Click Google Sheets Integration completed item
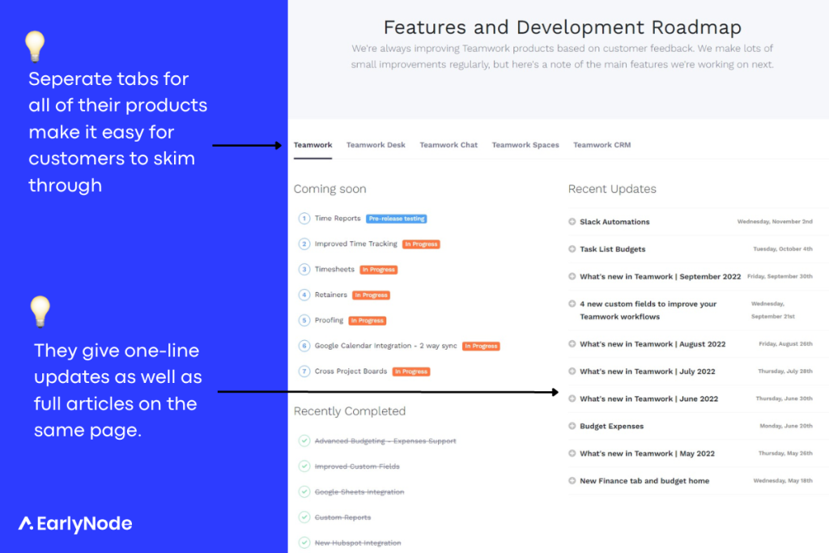This screenshot has height=553, width=829. pyautogui.click(x=359, y=491)
